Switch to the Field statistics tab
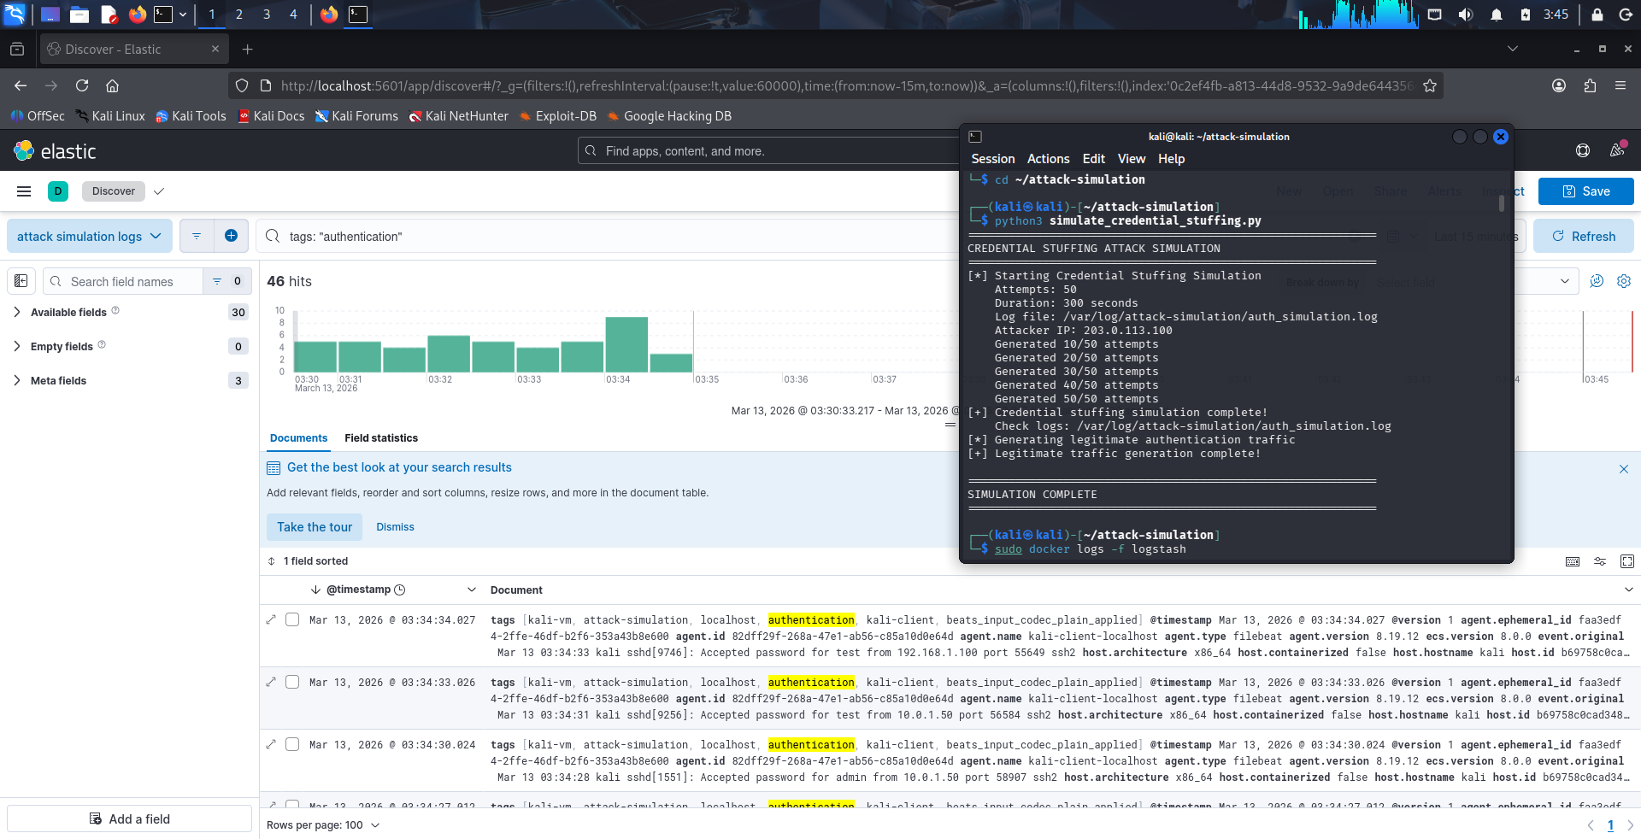 pyautogui.click(x=381, y=438)
